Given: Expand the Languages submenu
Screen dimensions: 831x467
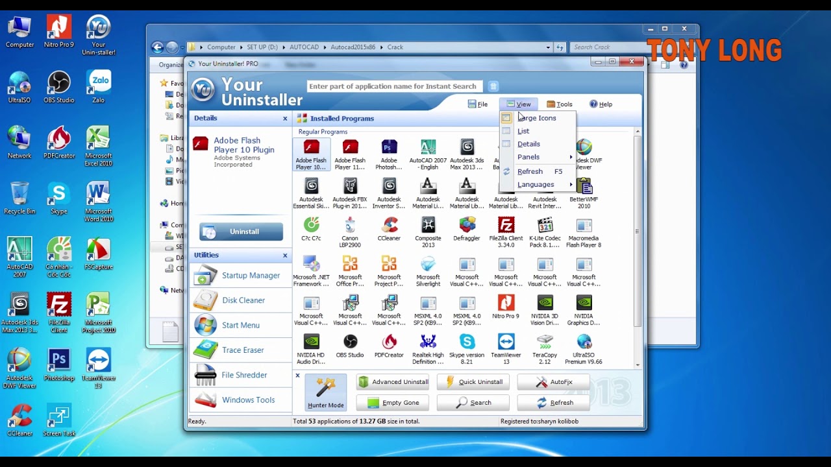Looking at the screenshot, I should point(538,184).
